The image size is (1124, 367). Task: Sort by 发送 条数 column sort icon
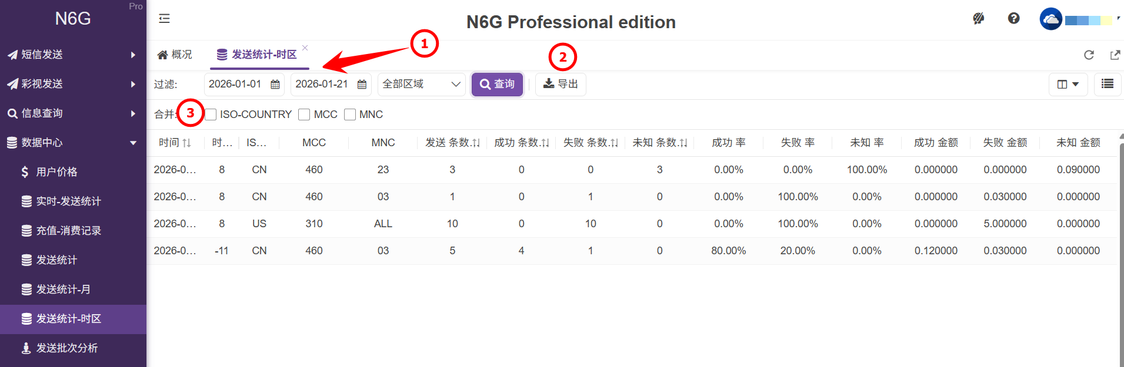[x=476, y=143]
